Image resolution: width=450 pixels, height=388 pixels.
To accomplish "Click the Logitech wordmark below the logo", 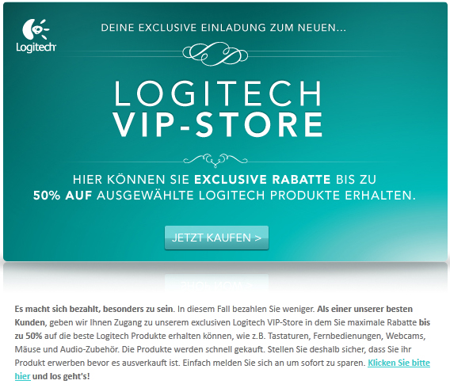I will [x=36, y=48].
